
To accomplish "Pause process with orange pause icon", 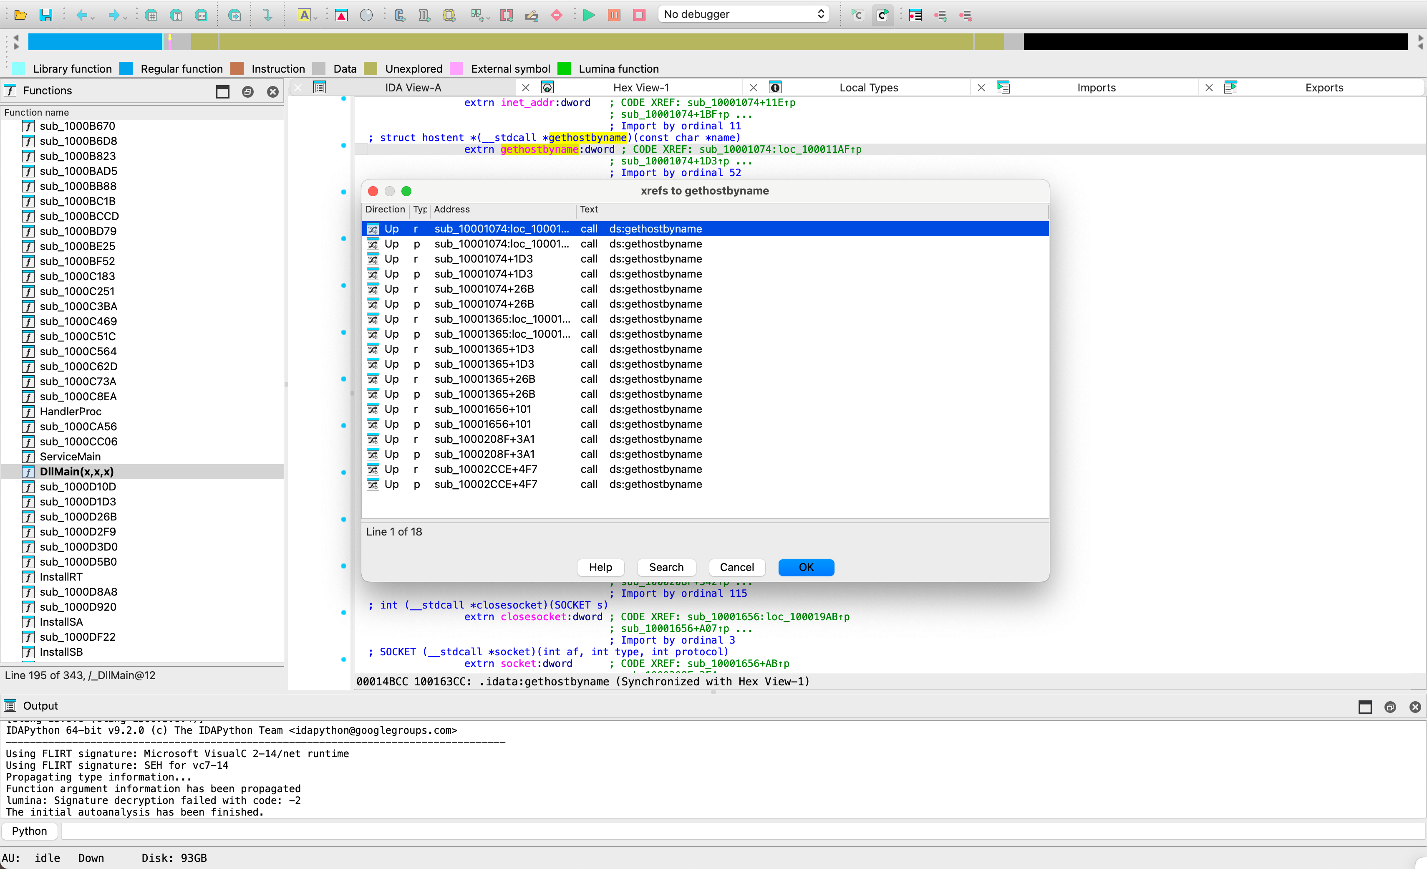I will coord(615,15).
